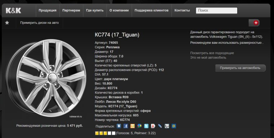The height and width of the screenshot is (138, 274).
Task: Click the Диаметр: 17 row
Action: coord(104,52)
